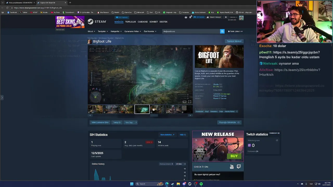Click Steam'i Yükleyin install button
Image resolution: width=333 pixels, height=187 pixels.
(x=214, y=17)
